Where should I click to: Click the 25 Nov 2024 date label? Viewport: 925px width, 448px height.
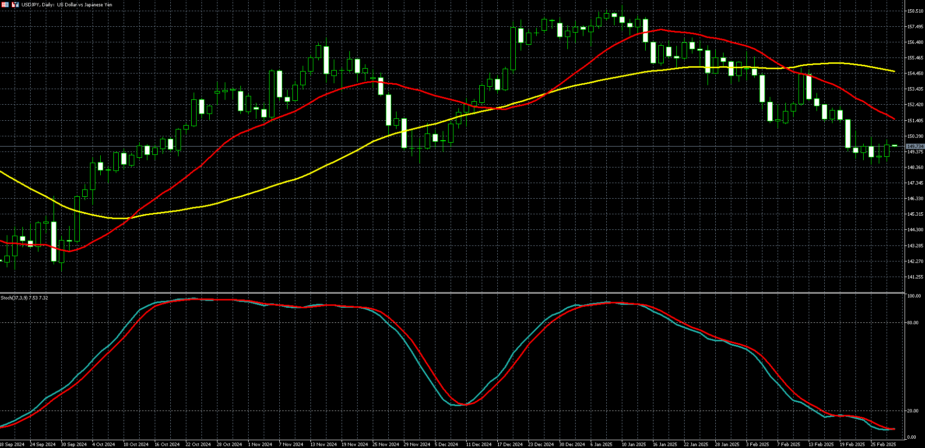click(x=386, y=445)
